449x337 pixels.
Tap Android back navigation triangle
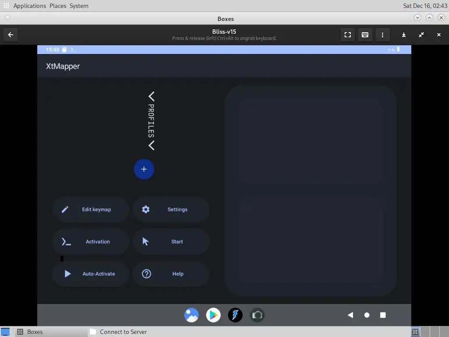pyautogui.click(x=350, y=315)
